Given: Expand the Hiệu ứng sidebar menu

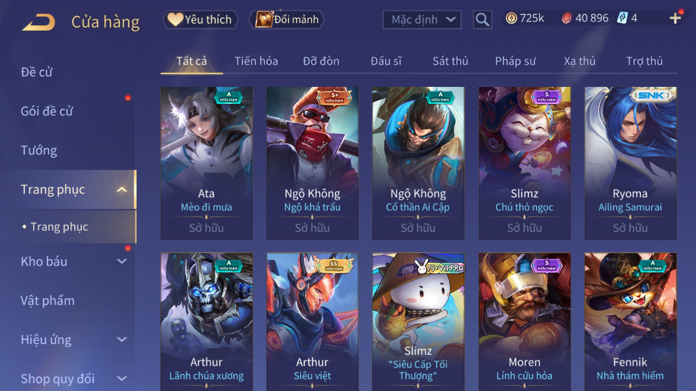Looking at the screenshot, I should pos(122,340).
